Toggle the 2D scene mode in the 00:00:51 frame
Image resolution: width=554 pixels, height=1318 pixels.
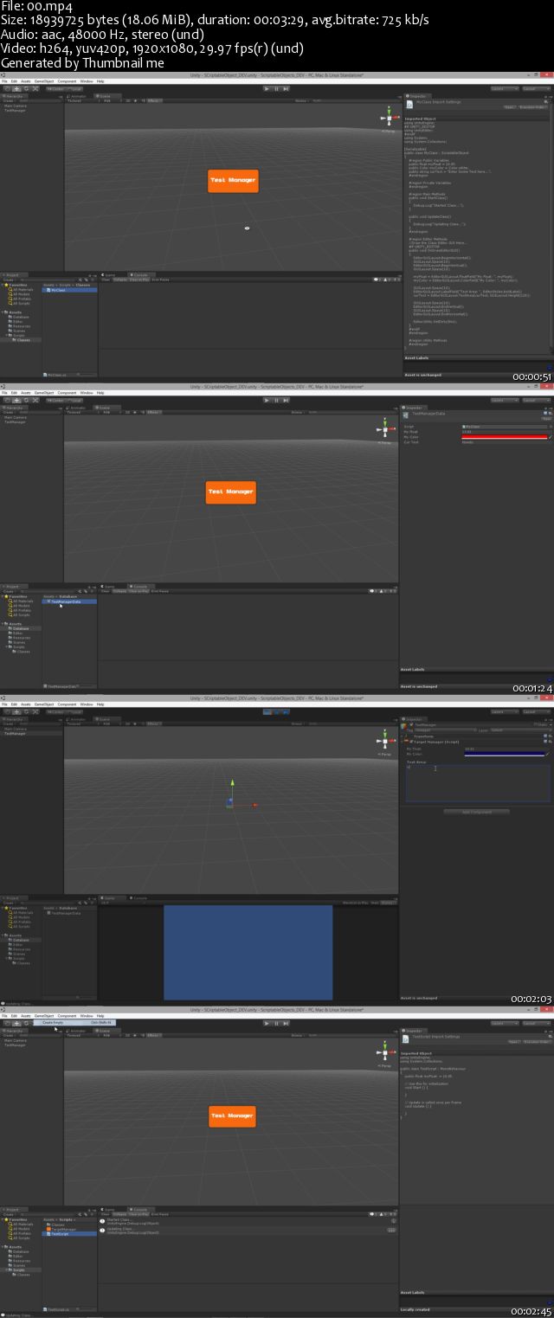(126, 100)
